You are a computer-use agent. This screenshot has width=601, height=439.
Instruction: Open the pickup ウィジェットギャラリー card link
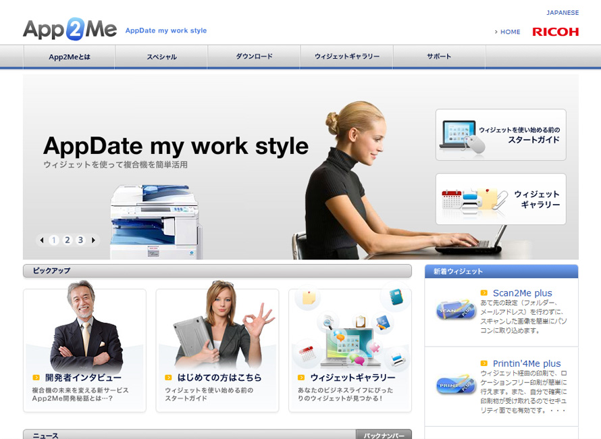point(352,378)
